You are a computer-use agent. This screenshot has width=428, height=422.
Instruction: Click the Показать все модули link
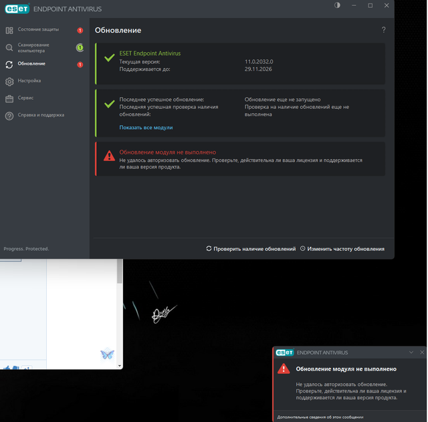pyautogui.click(x=146, y=128)
